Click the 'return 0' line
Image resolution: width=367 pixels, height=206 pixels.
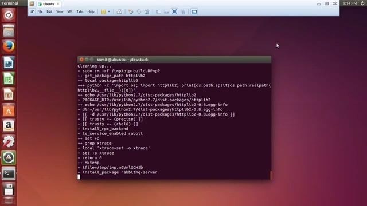point(89,158)
